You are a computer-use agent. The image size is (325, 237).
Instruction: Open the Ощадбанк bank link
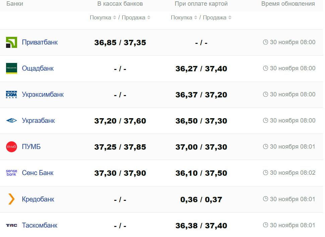(x=38, y=68)
